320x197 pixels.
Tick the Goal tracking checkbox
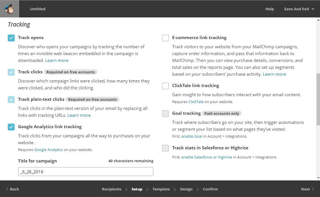[x=165, y=114]
